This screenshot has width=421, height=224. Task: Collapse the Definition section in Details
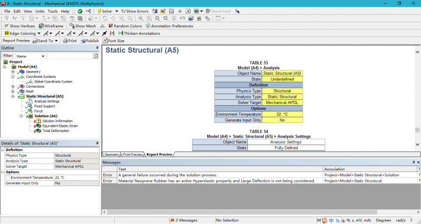click(3, 150)
